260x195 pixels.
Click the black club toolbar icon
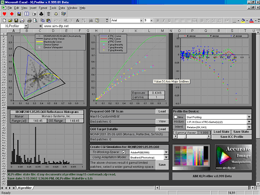coord(41,14)
